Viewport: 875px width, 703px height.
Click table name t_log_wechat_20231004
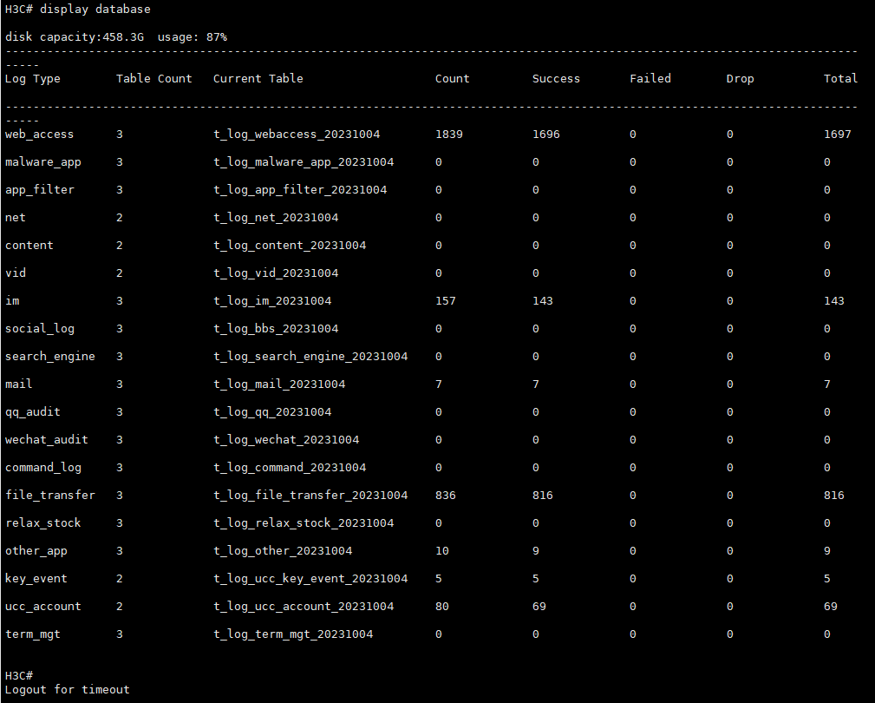click(286, 440)
